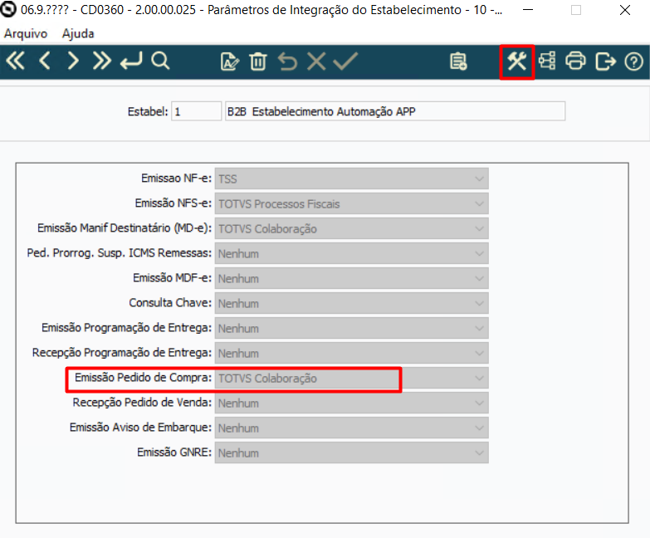The width and height of the screenshot is (650, 538).
Task: Click the delete trash icon
Action: click(258, 61)
